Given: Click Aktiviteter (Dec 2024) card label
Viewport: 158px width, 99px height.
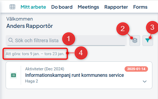Looking at the screenshot, I should pyautogui.click(x=44, y=69).
